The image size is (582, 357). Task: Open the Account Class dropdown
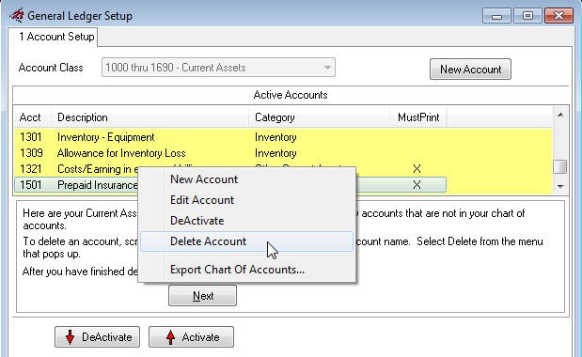218,68
